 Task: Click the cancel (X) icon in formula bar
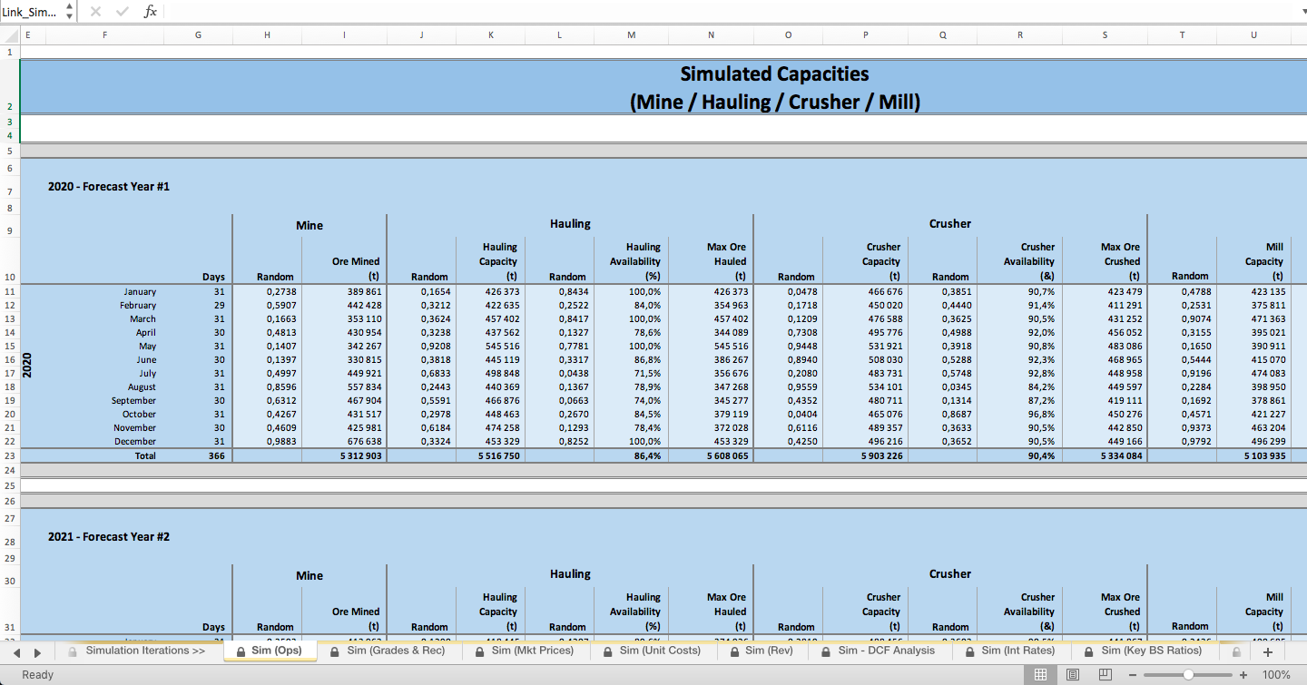coord(95,11)
